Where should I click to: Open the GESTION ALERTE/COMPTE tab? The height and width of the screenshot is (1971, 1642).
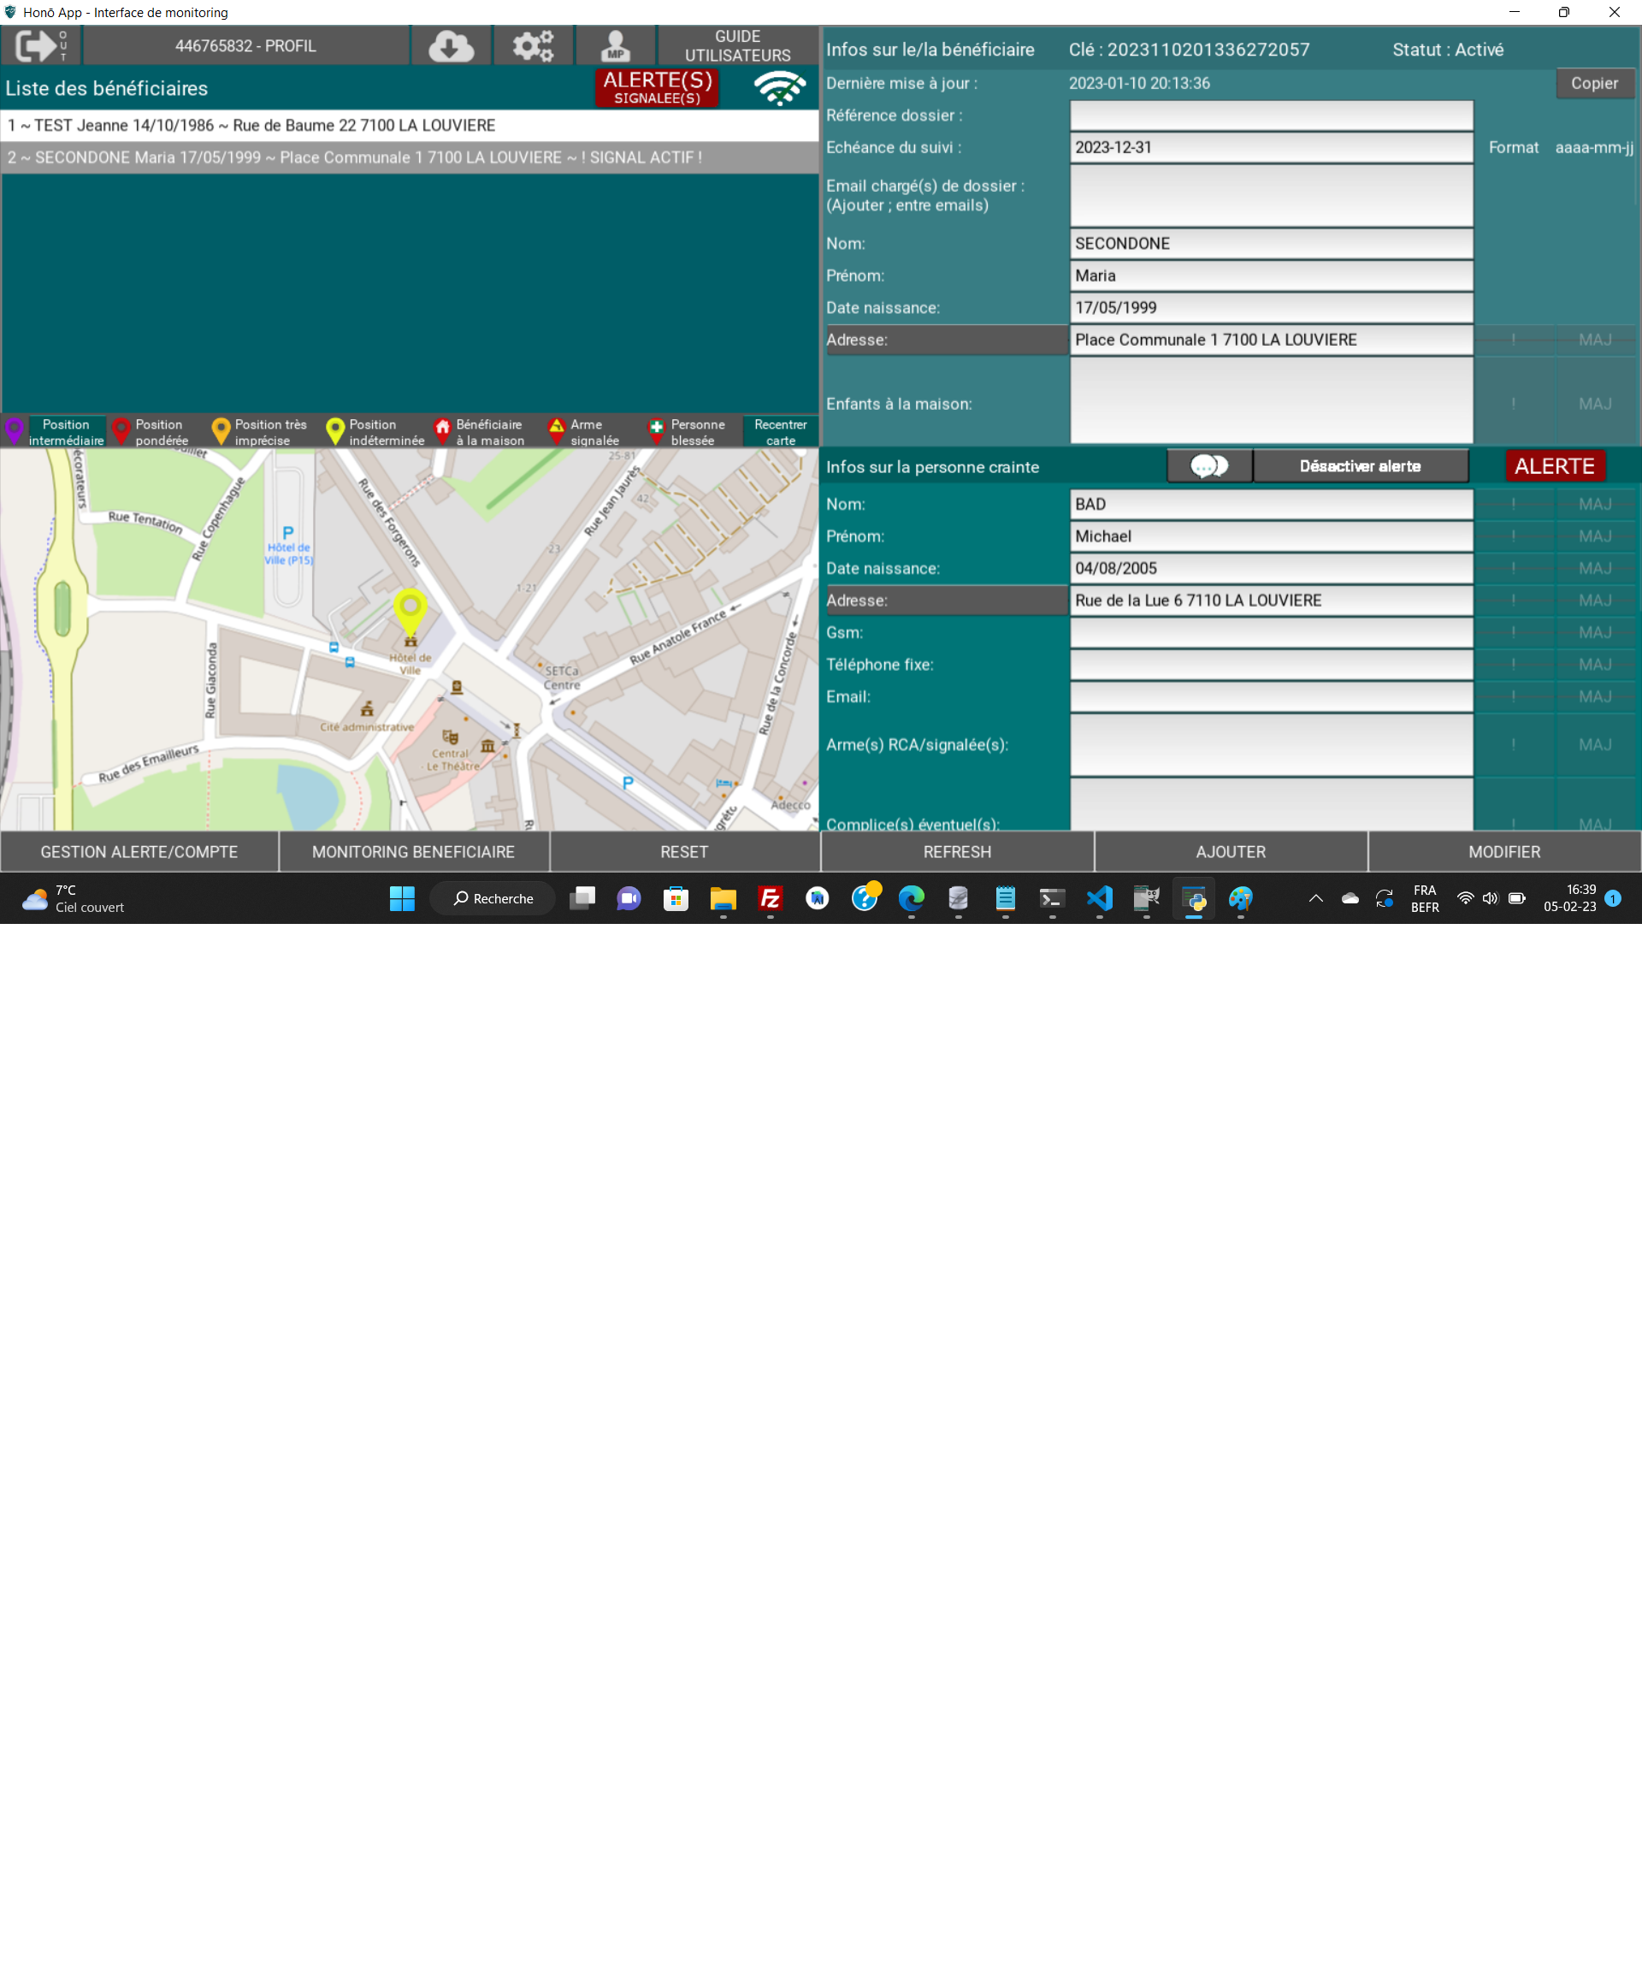pyautogui.click(x=139, y=851)
